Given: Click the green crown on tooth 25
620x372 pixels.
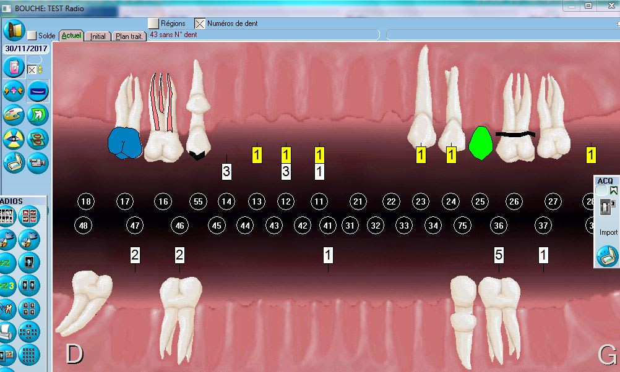Looking at the screenshot, I should pyautogui.click(x=480, y=143).
